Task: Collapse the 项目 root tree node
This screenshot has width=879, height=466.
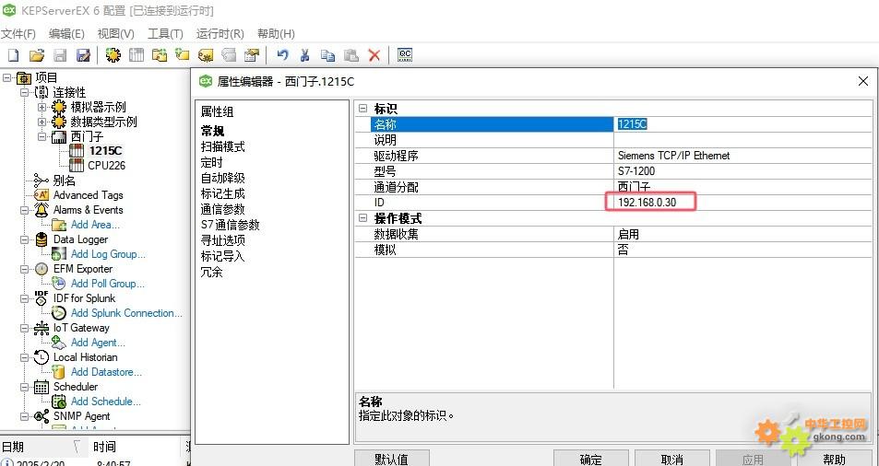Action: click(x=7, y=77)
